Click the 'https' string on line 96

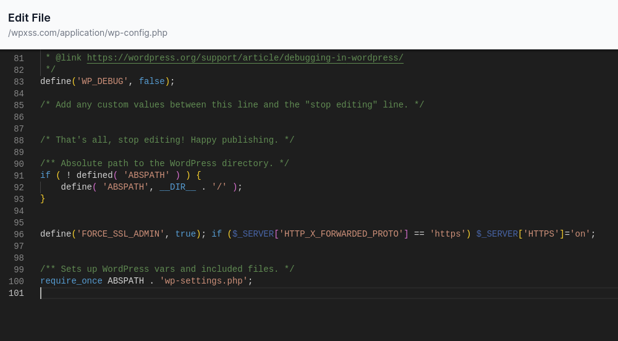447,234
